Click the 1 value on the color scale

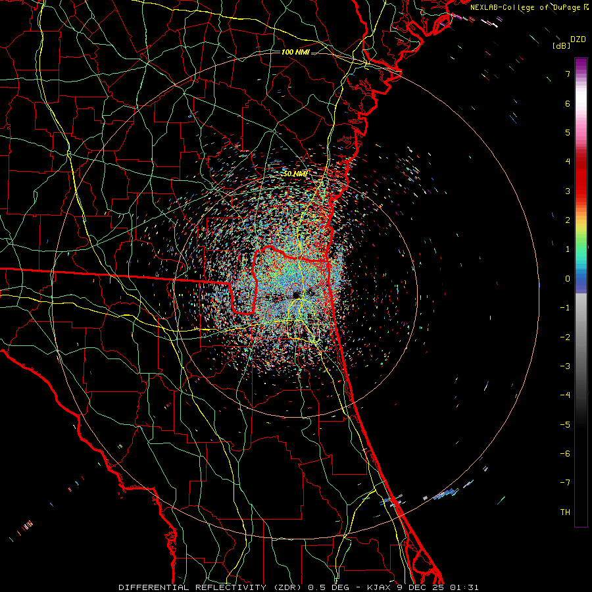[x=568, y=249]
